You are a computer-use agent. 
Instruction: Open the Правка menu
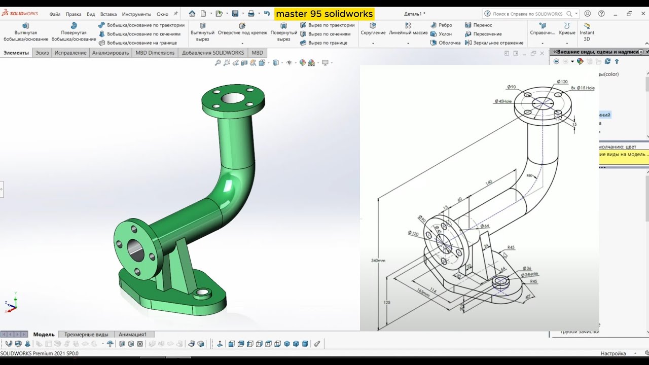point(74,14)
